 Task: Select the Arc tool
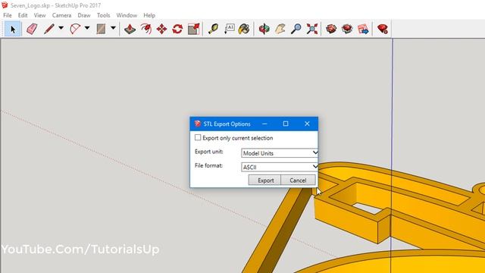click(x=75, y=29)
